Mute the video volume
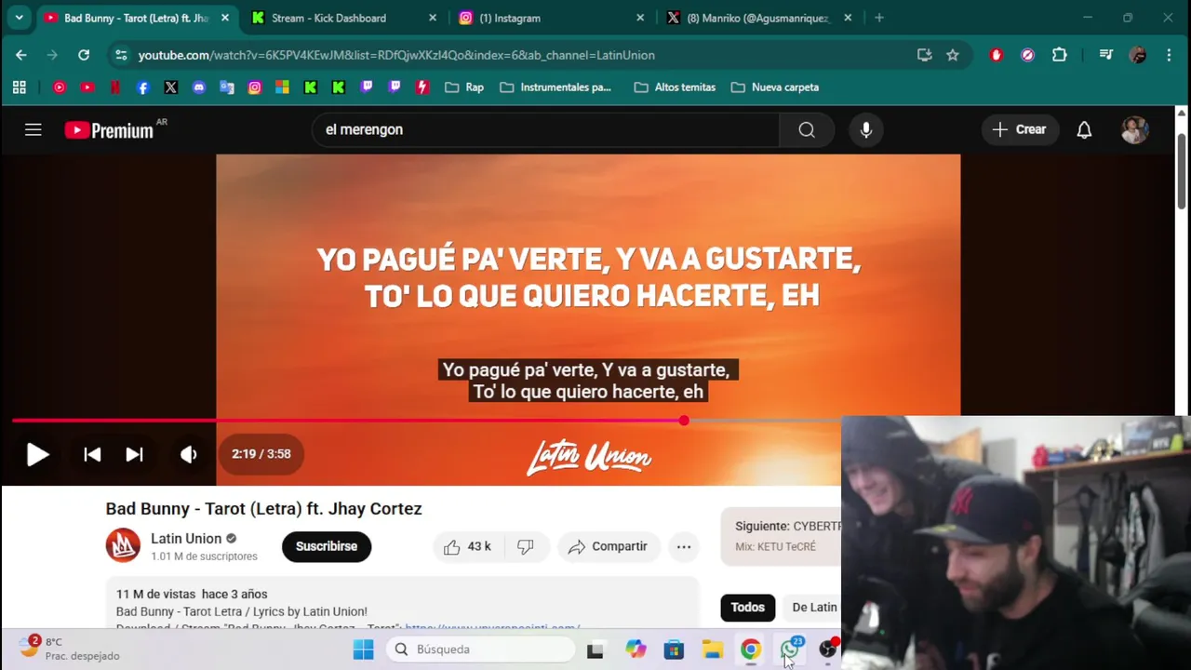Viewport: 1191px width, 670px height. click(x=189, y=454)
